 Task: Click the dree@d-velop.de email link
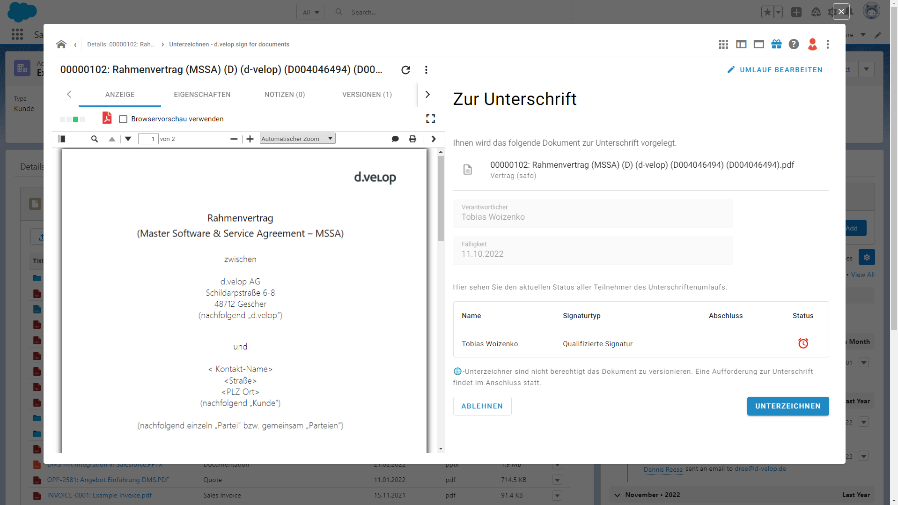pos(760,469)
